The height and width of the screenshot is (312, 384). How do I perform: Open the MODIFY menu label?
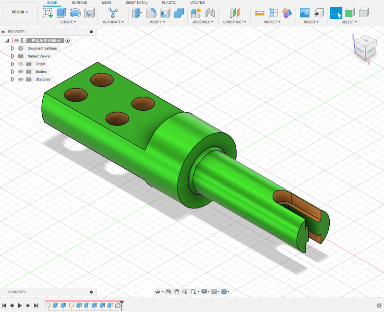157,22
